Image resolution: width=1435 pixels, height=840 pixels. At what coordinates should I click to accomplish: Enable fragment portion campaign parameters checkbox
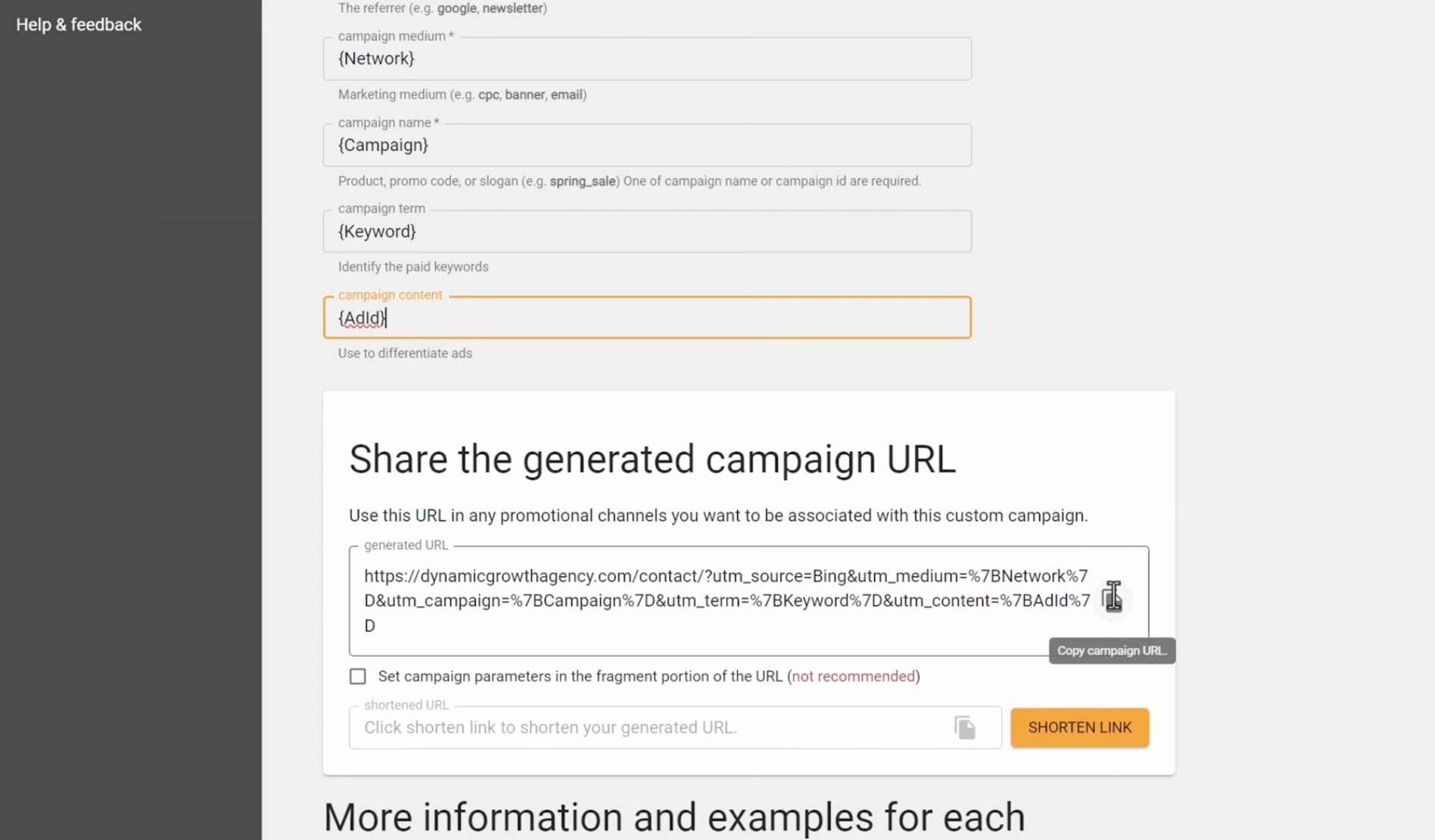357,677
